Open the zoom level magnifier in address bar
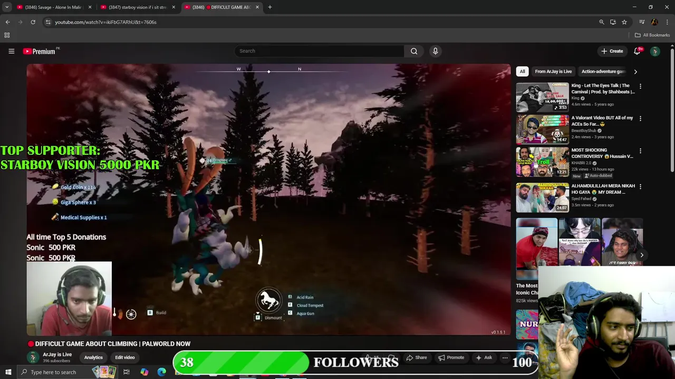Image resolution: width=675 pixels, height=379 pixels. point(601,22)
